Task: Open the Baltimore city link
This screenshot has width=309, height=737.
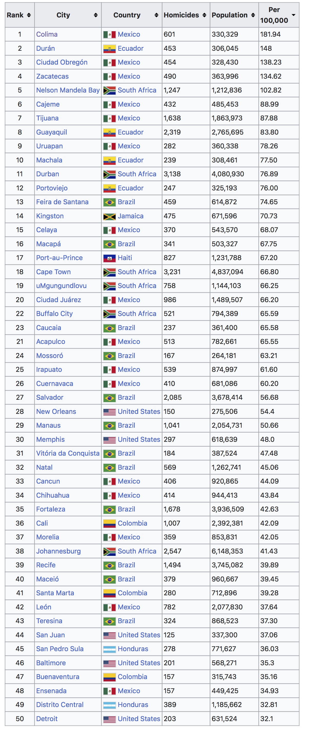Action: [51, 663]
